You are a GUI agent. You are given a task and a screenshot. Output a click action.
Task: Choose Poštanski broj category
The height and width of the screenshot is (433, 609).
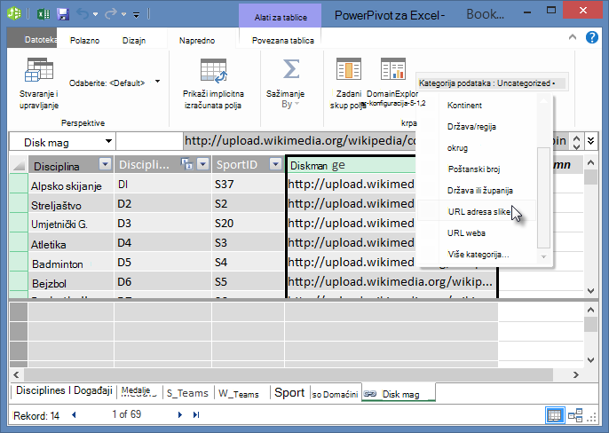coord(474,169)
